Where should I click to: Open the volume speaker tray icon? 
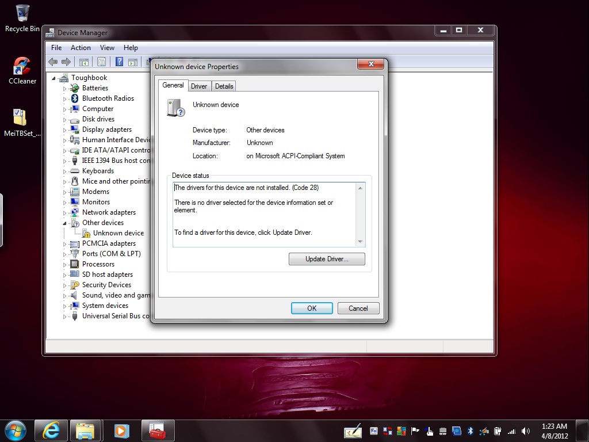pyautogui.click(x=526, y=430)
